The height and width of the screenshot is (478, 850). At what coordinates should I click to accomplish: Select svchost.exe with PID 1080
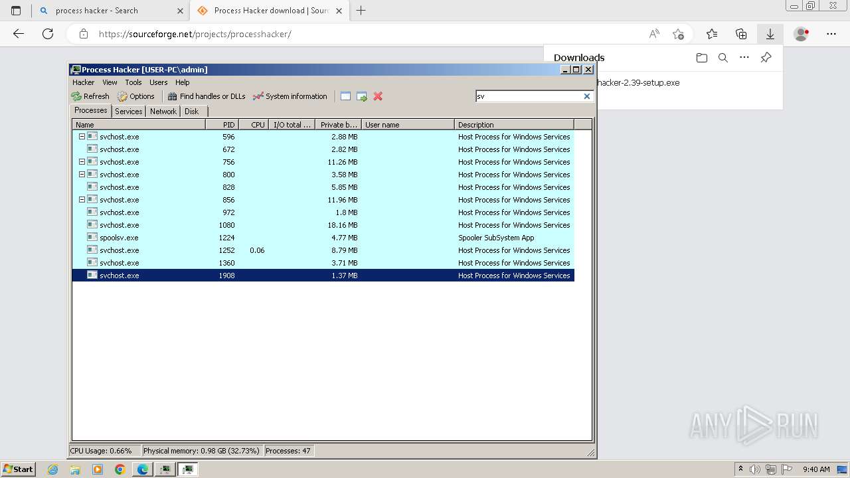[323, 225]
